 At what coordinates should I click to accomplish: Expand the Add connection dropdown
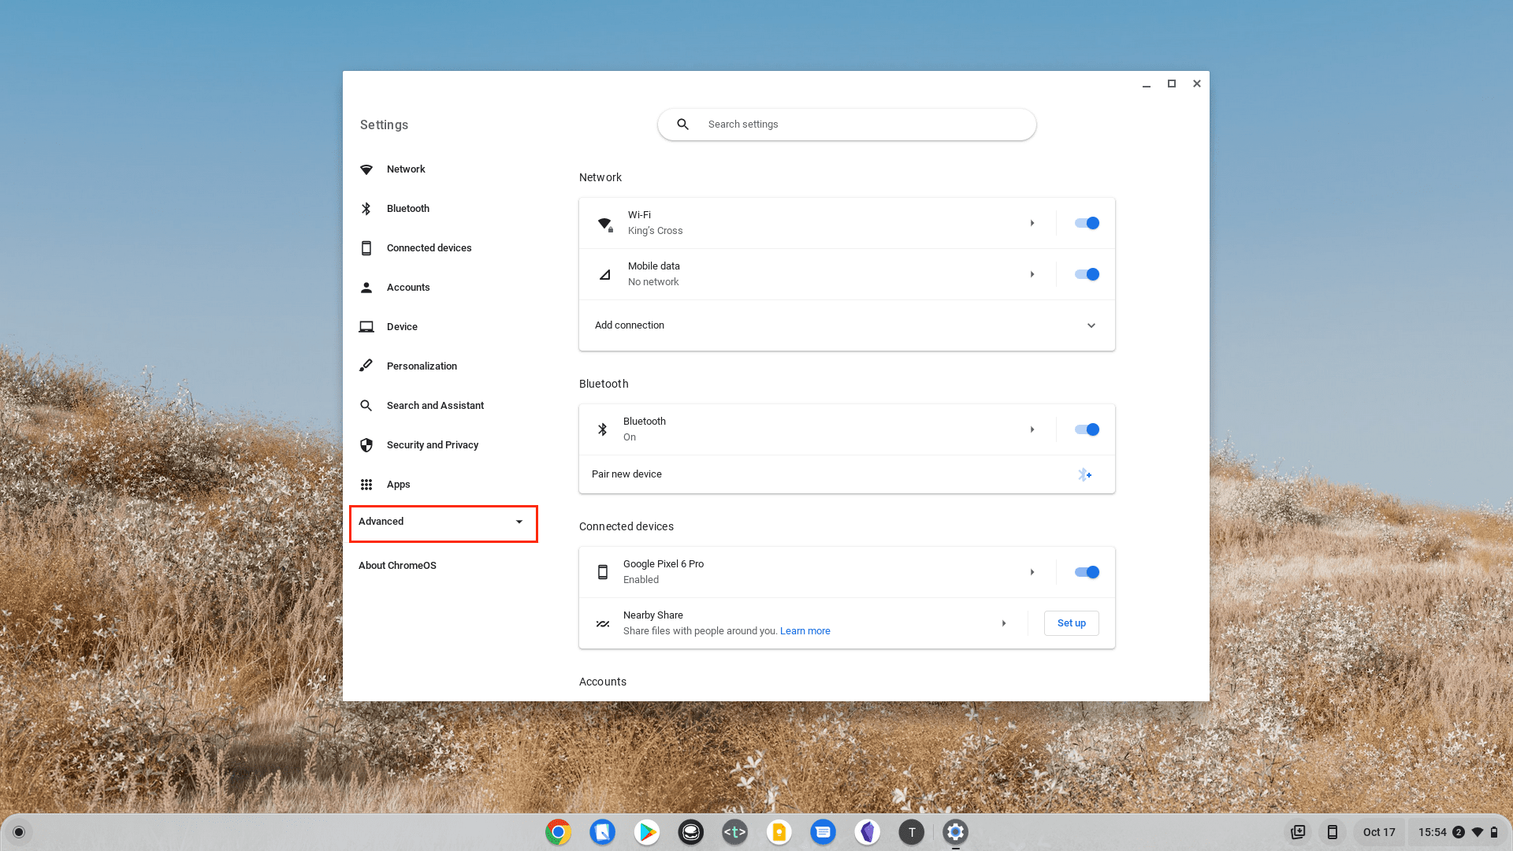coord(1091,325)
